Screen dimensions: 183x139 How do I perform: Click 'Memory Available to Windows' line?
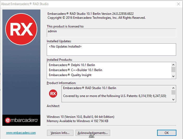point(77,121)
